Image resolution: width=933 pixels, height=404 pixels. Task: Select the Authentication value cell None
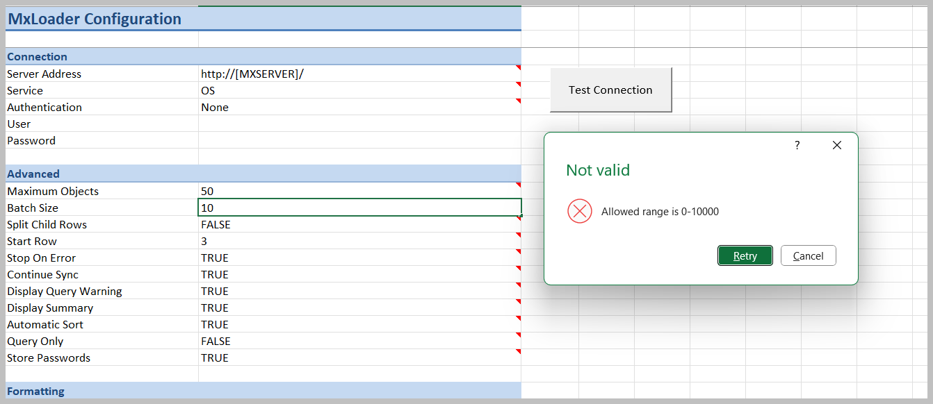click(x=359, y=107)
